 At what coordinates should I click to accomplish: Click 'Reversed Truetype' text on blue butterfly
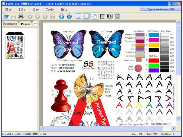[107, 45]
